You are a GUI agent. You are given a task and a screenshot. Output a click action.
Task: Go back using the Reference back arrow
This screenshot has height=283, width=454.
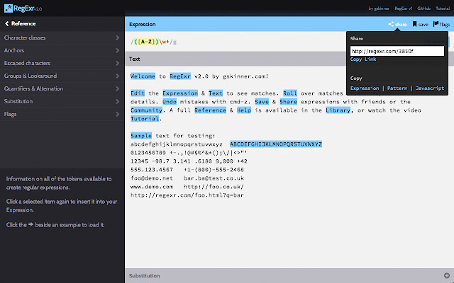6,23
